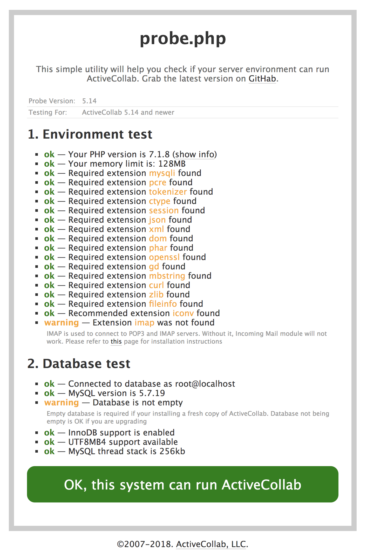Screen dimensions: 367x558
Task: Click the 'warning' label for Database is not empty
Action: [62, 403]
